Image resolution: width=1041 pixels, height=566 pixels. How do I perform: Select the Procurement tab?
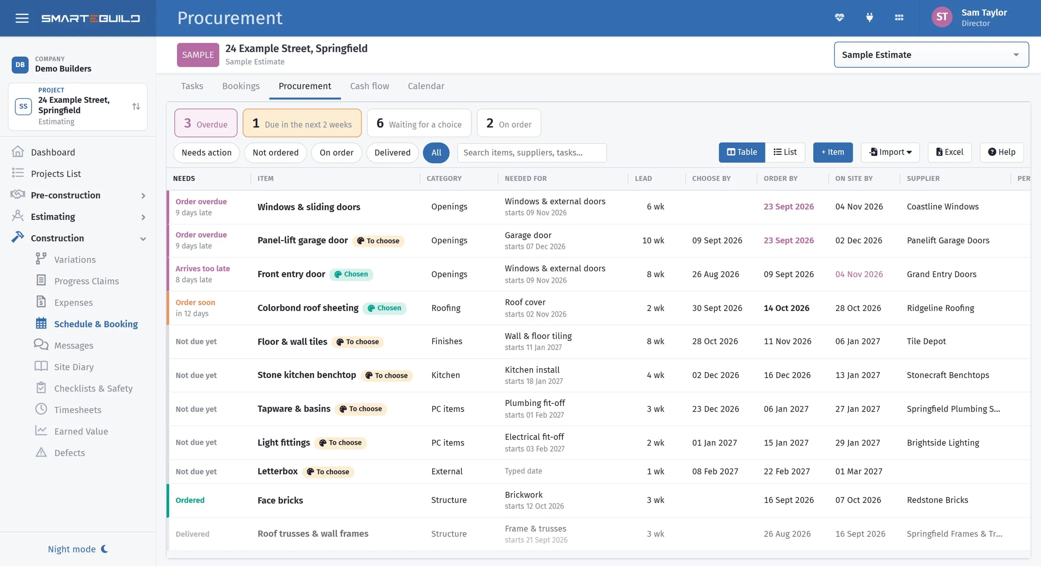tap(305, 86)
